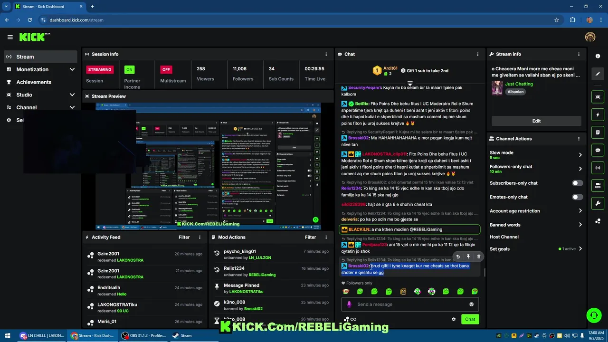
Task: Click the Albanian language tag
Action: tap(515, 92)
